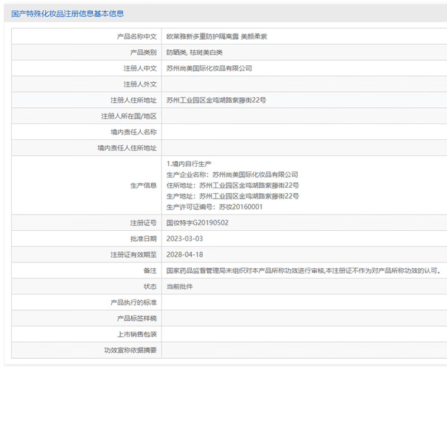This screenshot has height=447, width=447.
Task: Click the 产品标签样稿 label
Action: point(137,318)
